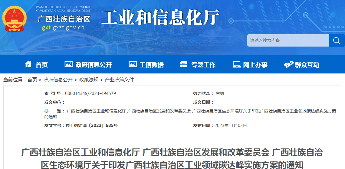
Task: Click the laptop icon beside 网上办事
Action: (237, 64)
